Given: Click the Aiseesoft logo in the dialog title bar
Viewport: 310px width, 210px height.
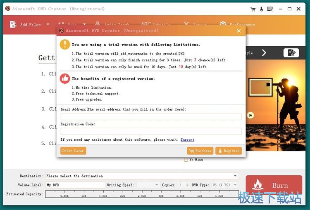Looking at the screenshot, I should click(61, 30).
